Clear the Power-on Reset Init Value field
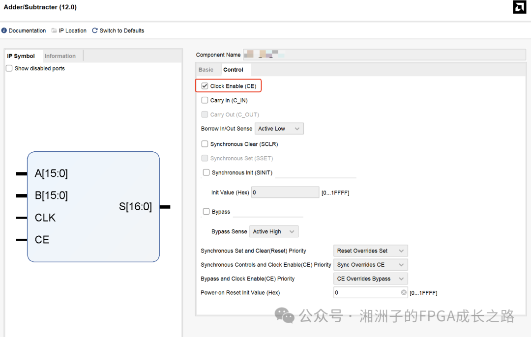Viewport: 531px width, 337px height. (404, 292)
